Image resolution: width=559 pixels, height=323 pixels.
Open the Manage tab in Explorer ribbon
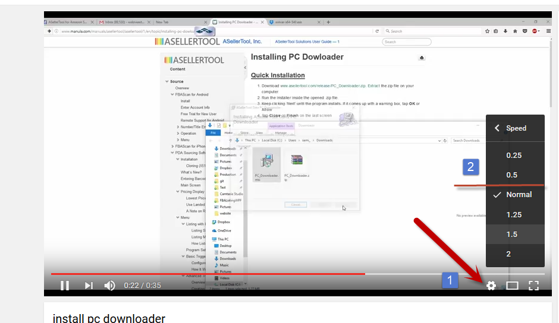pyautogui.click(x=281, y=133)
